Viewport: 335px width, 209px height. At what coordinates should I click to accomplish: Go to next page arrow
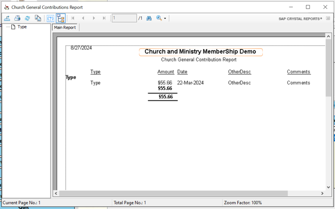click(x=94, y=18)
